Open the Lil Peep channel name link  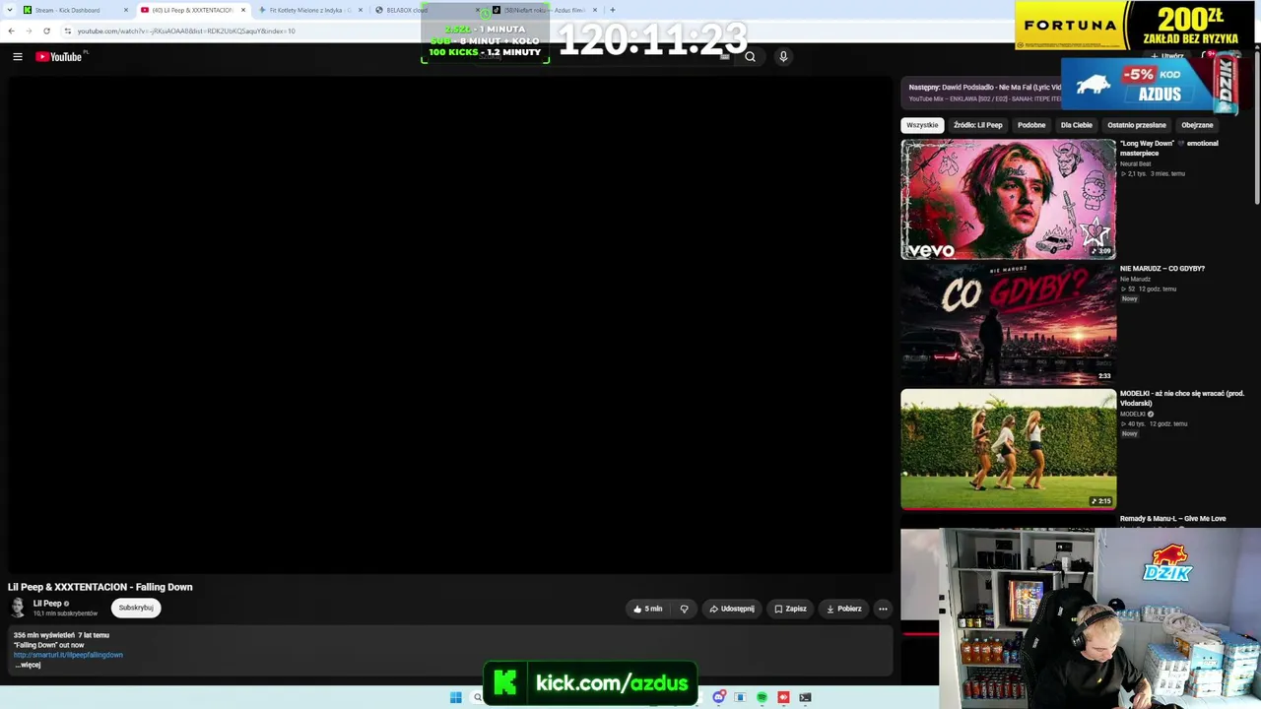[47, 604]
